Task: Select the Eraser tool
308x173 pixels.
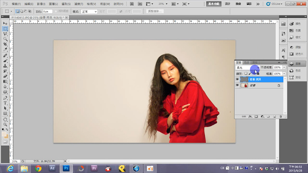Action: pos(5,76)
